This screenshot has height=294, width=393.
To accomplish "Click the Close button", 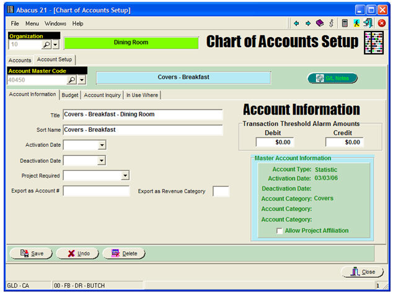I will [363, 272].
